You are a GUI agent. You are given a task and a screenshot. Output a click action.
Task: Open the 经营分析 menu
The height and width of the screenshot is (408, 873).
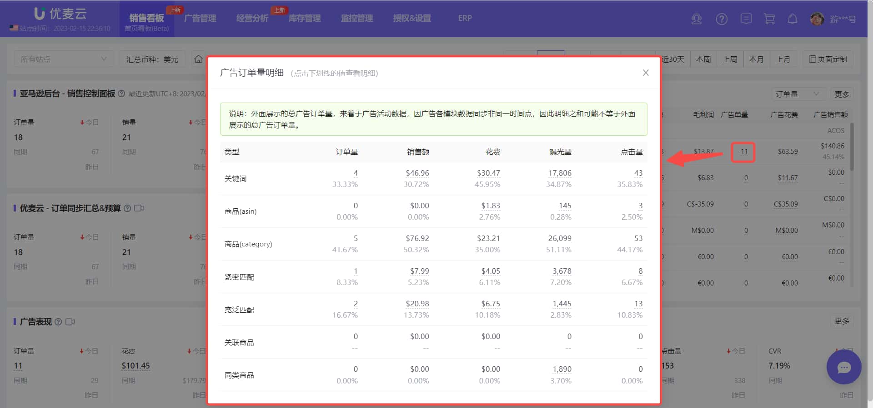pyautogui.click(x=252, y=18)
